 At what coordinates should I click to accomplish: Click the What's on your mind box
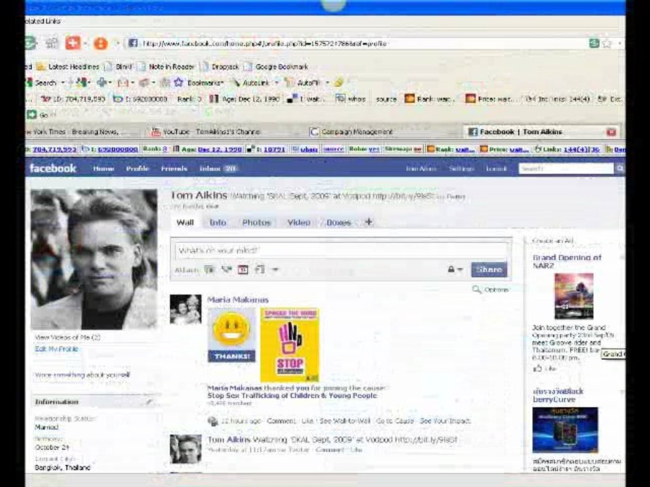pyautogui.click(x=341, y=250)
